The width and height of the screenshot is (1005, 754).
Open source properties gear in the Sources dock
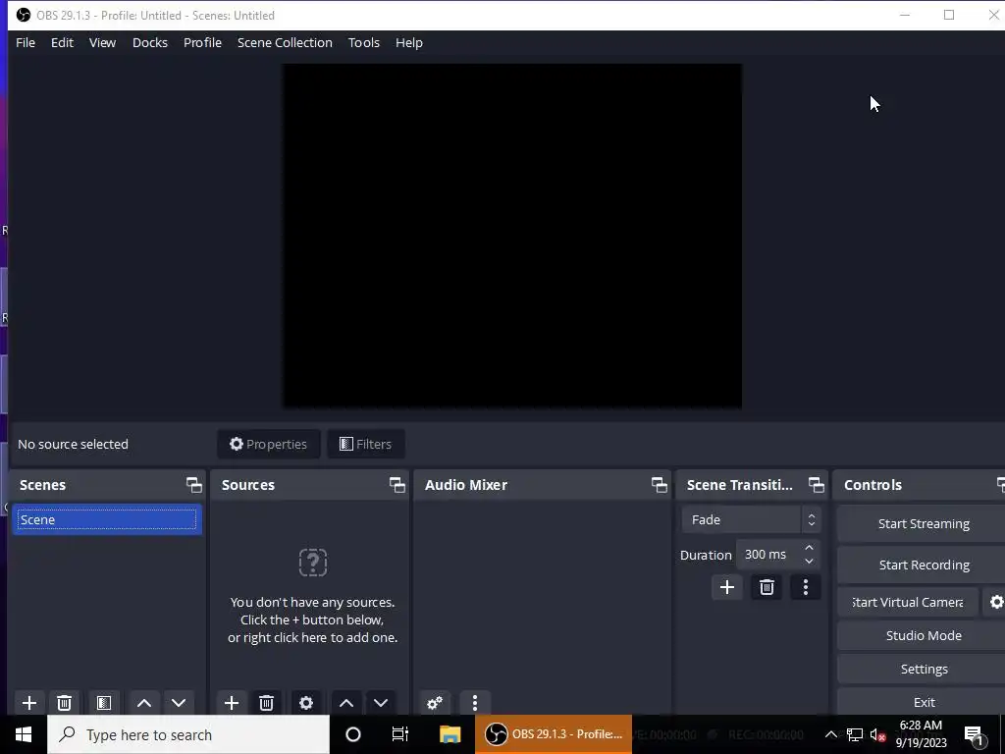click(306, 703)
